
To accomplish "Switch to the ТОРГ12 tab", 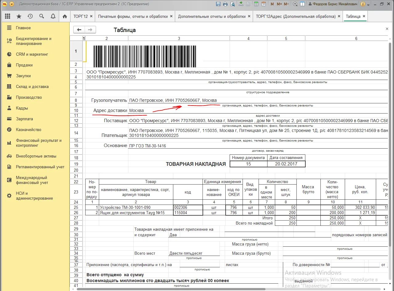I will coord(81,16).
